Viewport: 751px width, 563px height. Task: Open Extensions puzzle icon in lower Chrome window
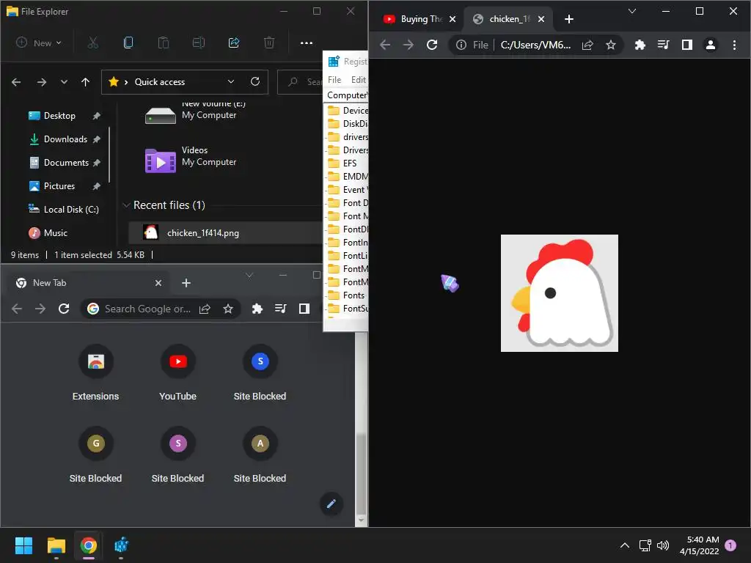click(257, 309)
